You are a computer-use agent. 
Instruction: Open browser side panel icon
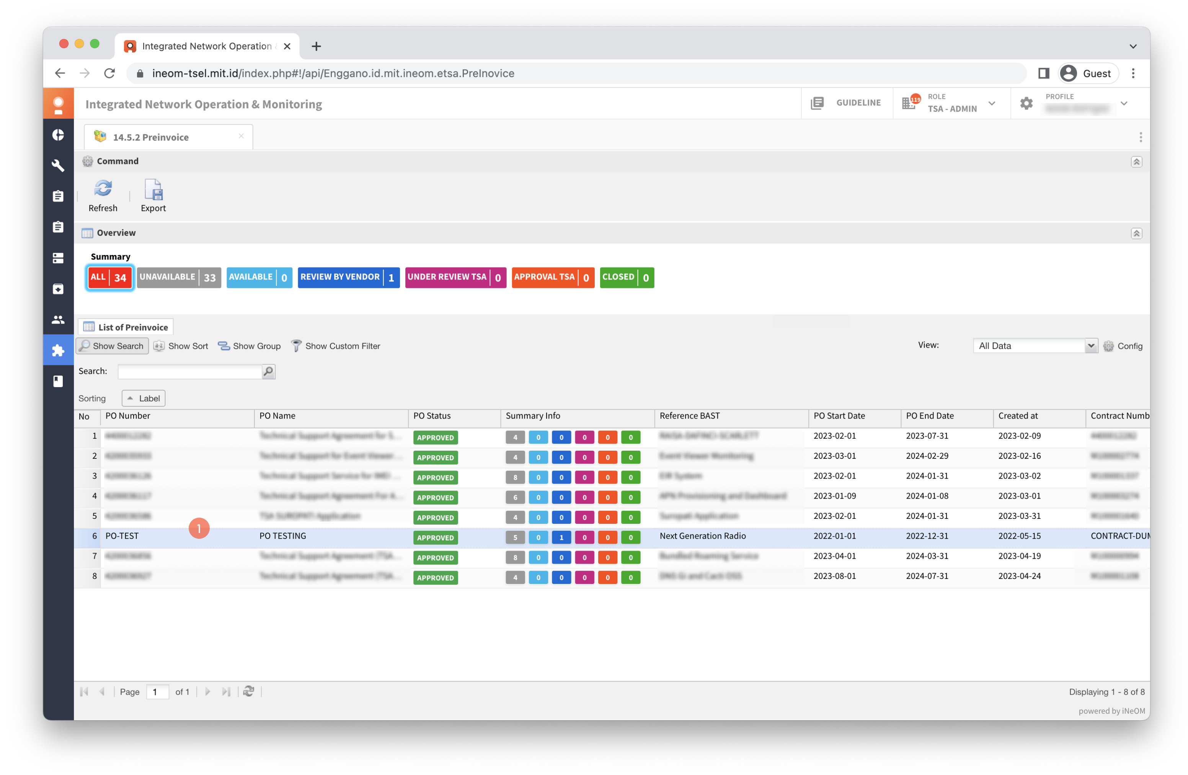coord(1043,74)
